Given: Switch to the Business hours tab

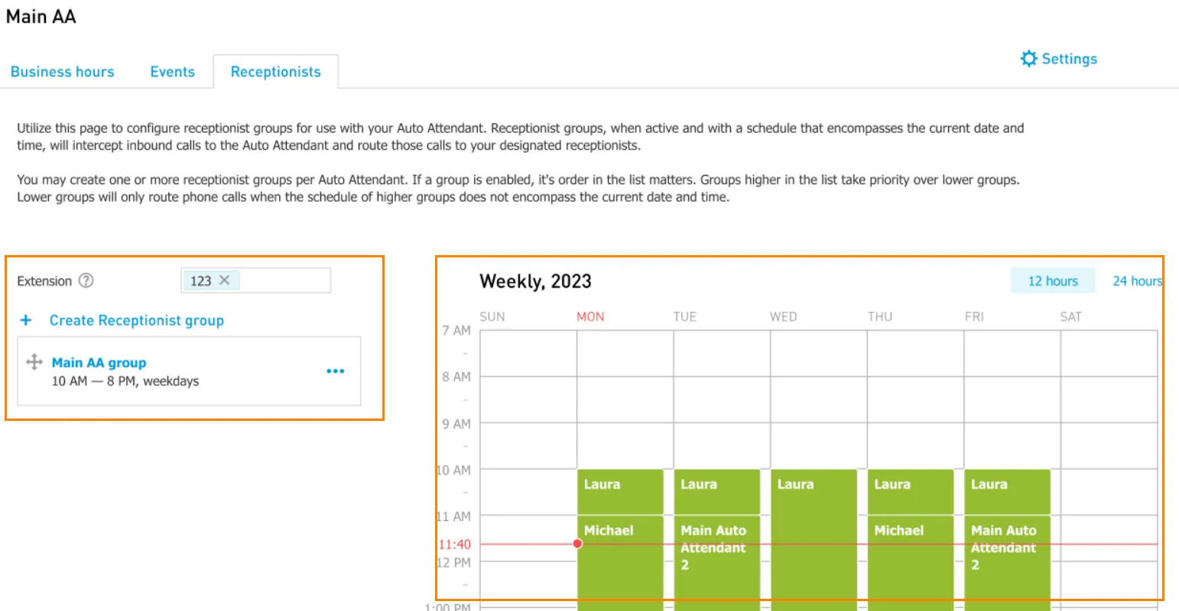Looking at the screenshot, I should [x=63, y=72].
